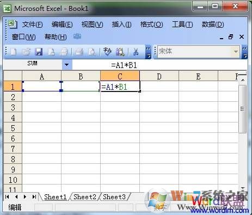
Task: Select column D header
Action: click(x=159, y=76)
